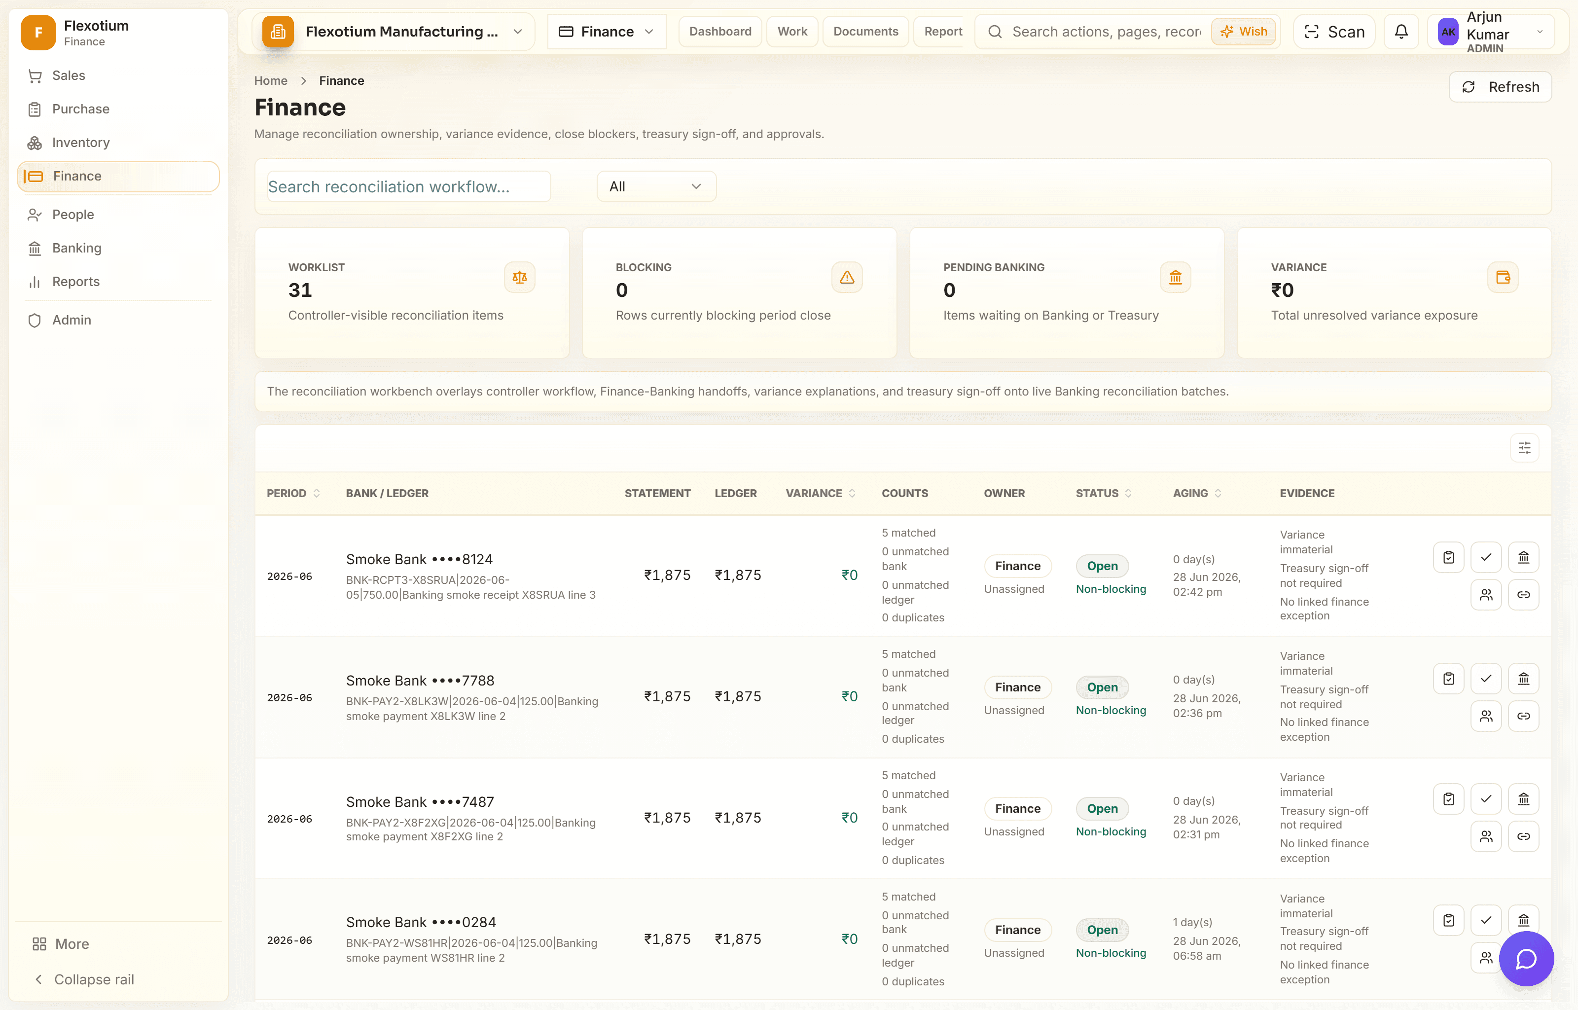Click clipboard icon for Smoke Bank 8124

click(1448, 557)
